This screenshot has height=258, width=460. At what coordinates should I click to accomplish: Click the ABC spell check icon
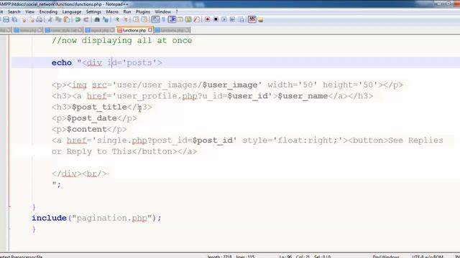[x=252, y=19]
